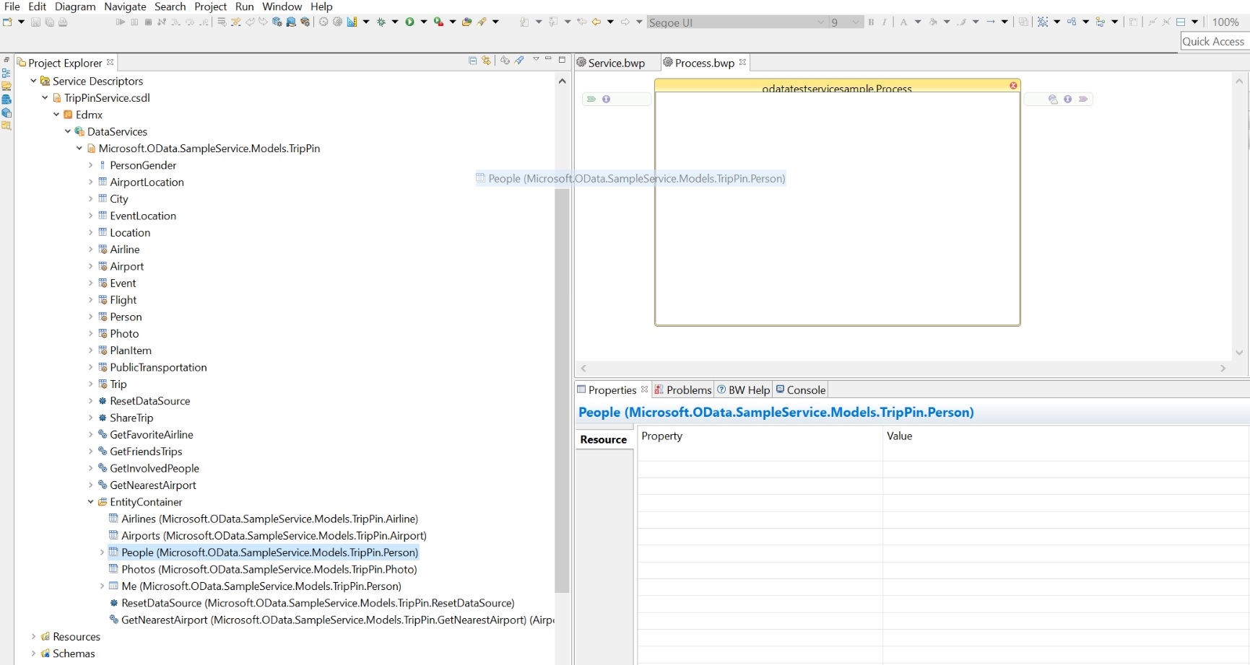Open the zoom percentage combo box
1250x665 pixels.
(x=1225, y=22)
